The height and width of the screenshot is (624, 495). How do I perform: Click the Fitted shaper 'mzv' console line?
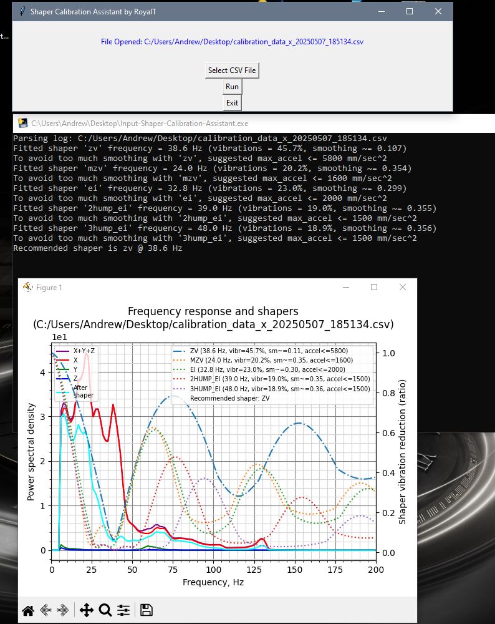213,168
